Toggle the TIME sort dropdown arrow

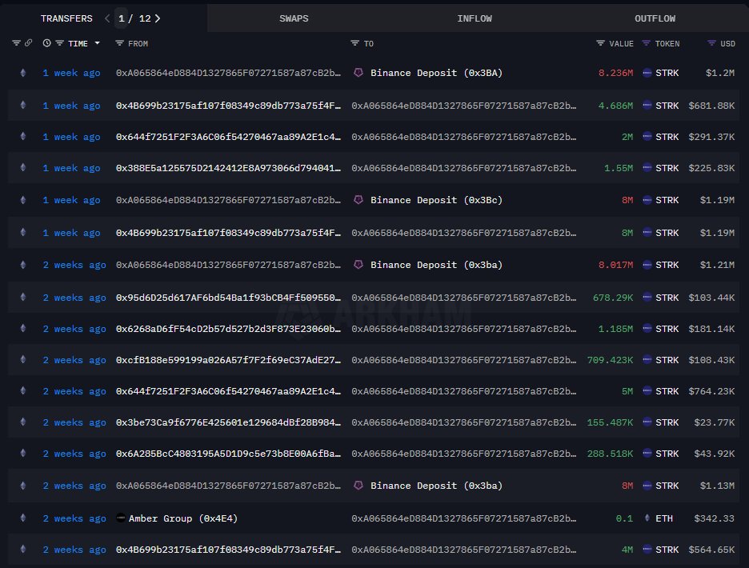(x=97, y=43)
